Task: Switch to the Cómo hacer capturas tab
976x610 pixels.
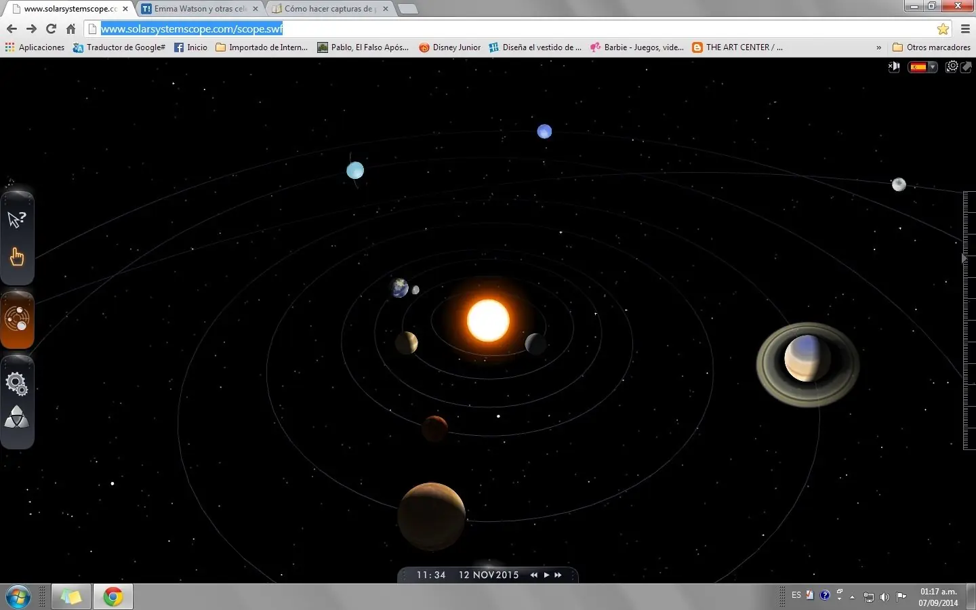Action: point(330,9)
